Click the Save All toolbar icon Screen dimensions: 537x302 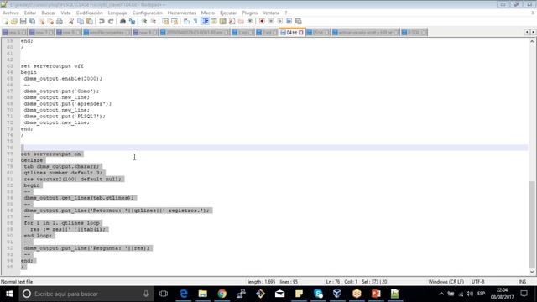point(32,21)
